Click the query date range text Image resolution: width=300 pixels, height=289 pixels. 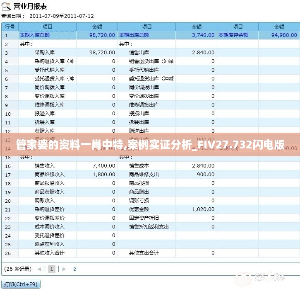(62, 16)
